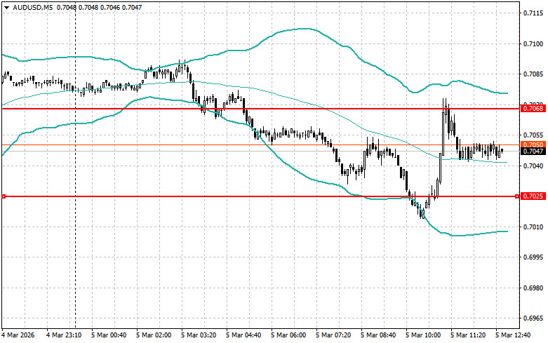Viewport: 548px width, 343px height.
Task: Click the AUDUSD,M5 chart title text
Action: (x=34, y=7)
